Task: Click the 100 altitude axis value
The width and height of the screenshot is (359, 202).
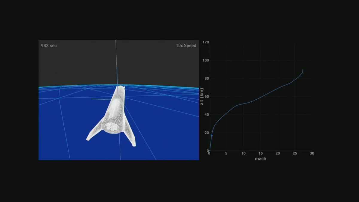Action: (x=206, y=60)
